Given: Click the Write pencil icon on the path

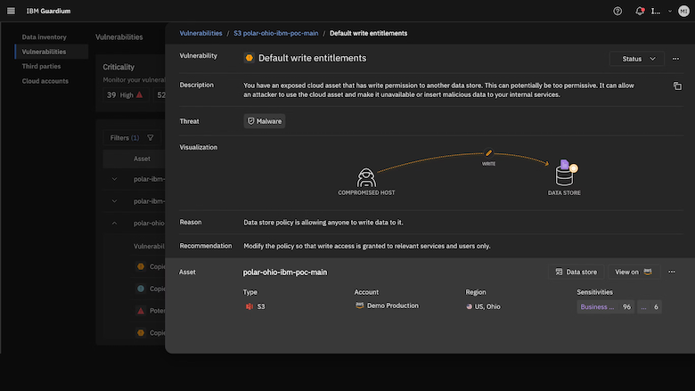Looking at the screenshot, I should pos(488,153).
